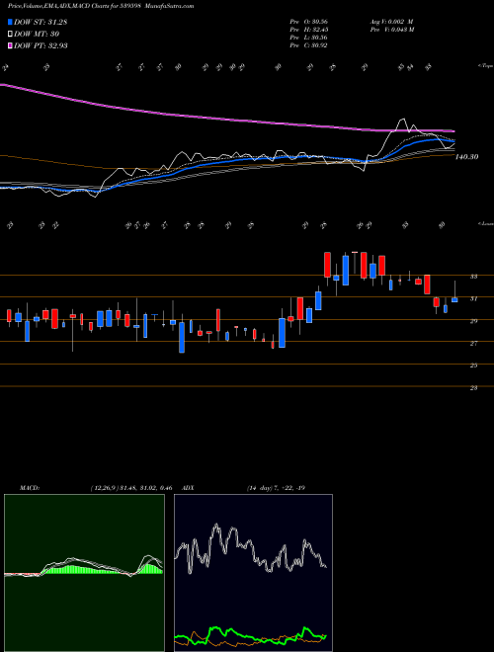494x652 pixels.
Task: Click the white DOW MT legend swatch
Action: tap(11, 35)
